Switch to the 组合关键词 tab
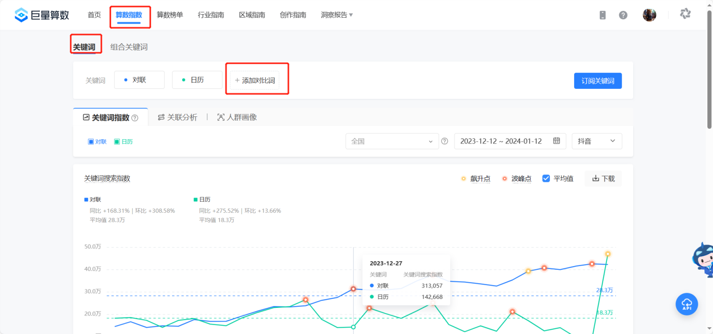713x334 pixels. pyautogui.click(x=129, y=47)
